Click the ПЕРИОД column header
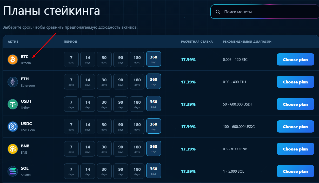The height and width of the screenshot is (183, 319). point(70,42)
